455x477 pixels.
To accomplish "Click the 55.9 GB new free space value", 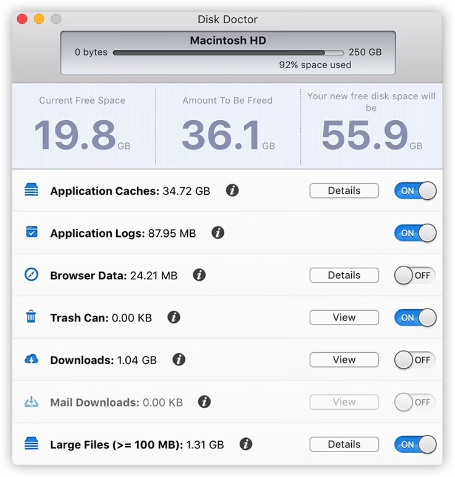I will tap(372, 135).
